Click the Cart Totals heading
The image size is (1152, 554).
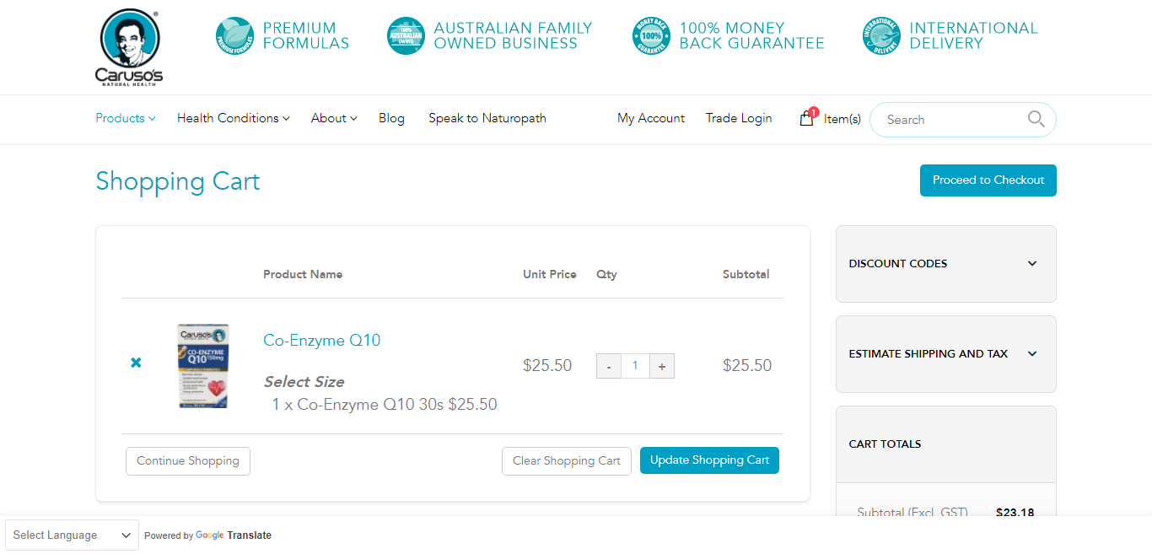tap(885, 444)
